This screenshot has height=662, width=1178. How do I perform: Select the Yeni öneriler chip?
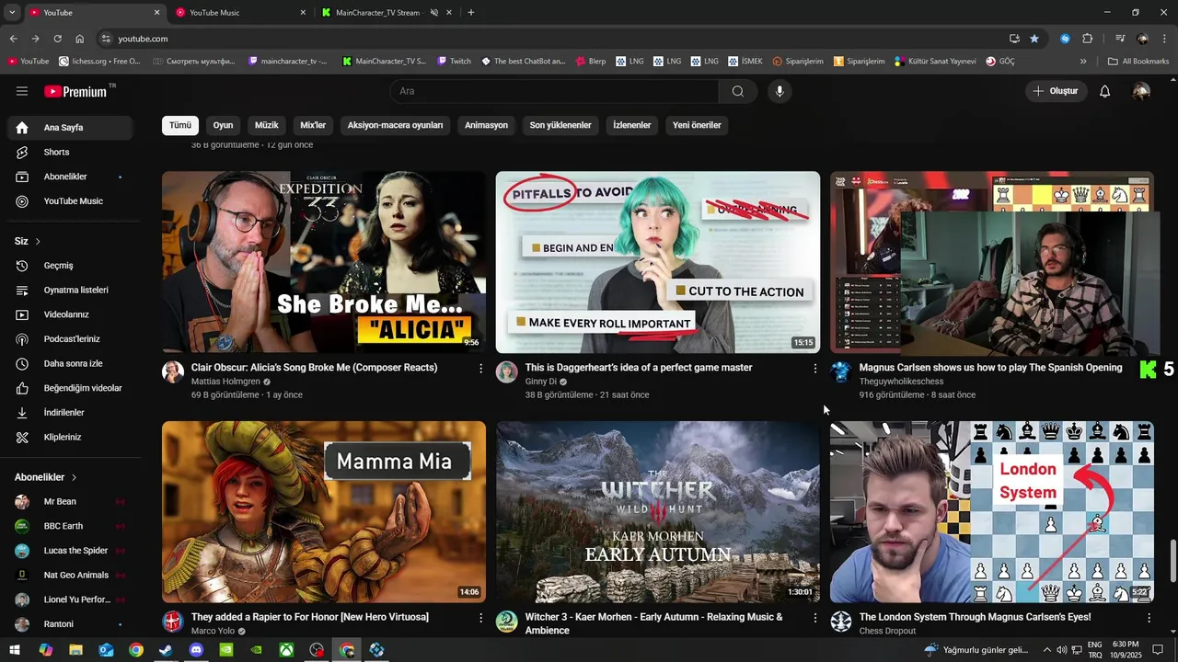pyautogui.click(x=697, y=125)
